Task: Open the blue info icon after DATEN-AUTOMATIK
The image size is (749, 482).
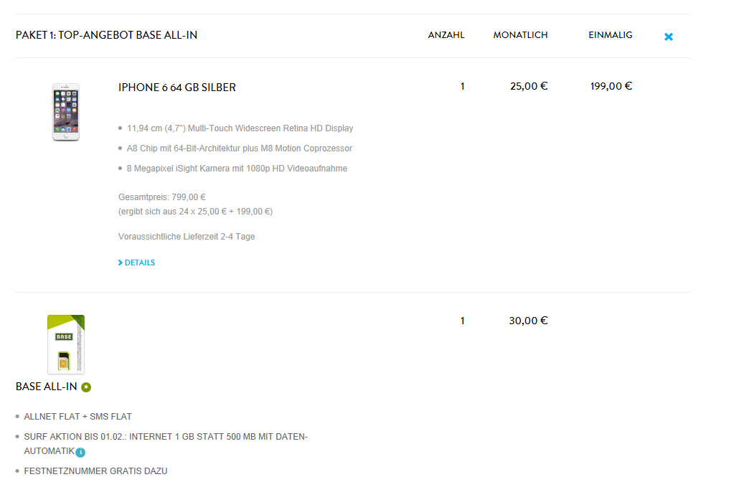Action: click(x=80, y=452)
